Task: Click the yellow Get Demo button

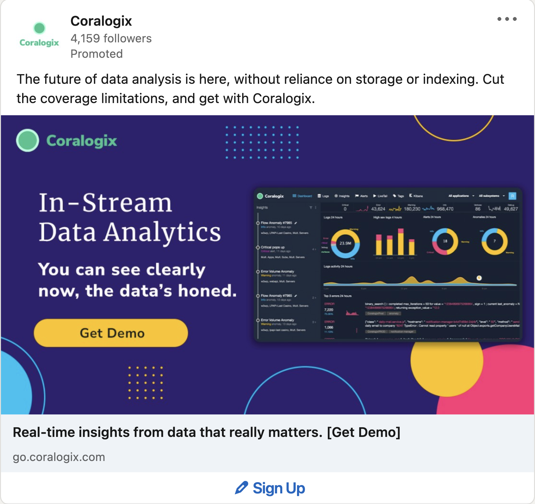Action: pyautogui.click(x=111, y=333)
